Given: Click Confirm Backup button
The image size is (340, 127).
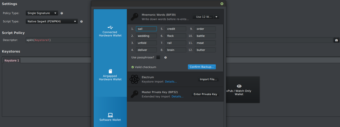Looking at the screenshot, I should (202, 67).
